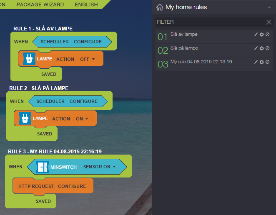This screenshot has height=215, width=276.
Task: Toggle the disable icon for rule 03
Action: [268, 62]
